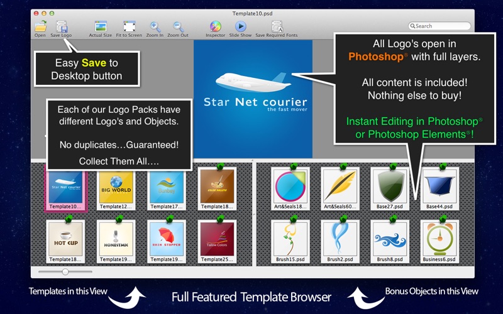Select the Base27.psd shield object
The height and width of the screenshot is (314, 503).
(x=390, y=188)
